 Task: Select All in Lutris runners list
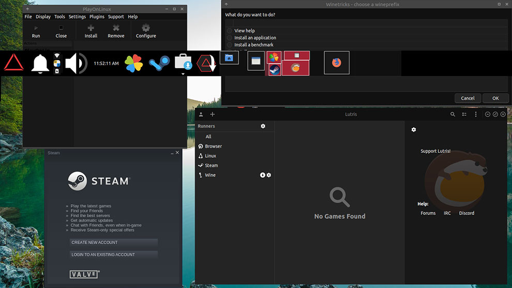208,137
